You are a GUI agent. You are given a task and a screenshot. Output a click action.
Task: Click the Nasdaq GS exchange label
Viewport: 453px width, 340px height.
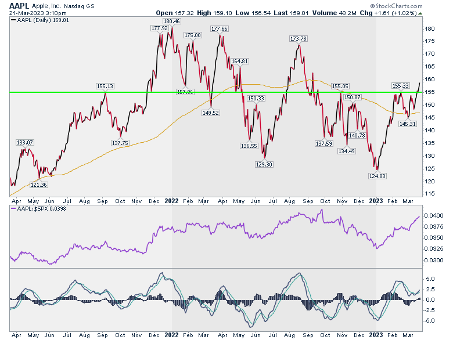79,6
